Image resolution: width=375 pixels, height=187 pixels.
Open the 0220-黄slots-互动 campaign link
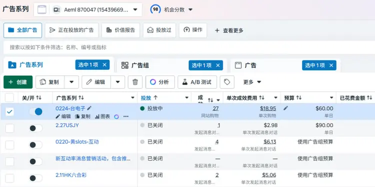(x=77, y=142)
